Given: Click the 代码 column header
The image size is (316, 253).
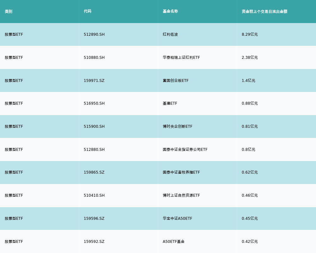Looking at the screenshot, I should point(88,11).
